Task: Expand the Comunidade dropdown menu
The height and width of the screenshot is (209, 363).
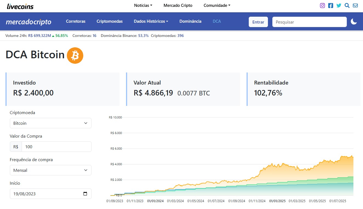Action: point(217,5)
